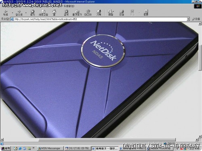
Task: Click the address bar URL field
Action: tap(100, 19)
